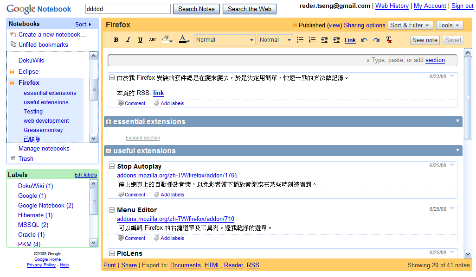Add a comment to the intro note
476x277 pixels.
[132, 103]
